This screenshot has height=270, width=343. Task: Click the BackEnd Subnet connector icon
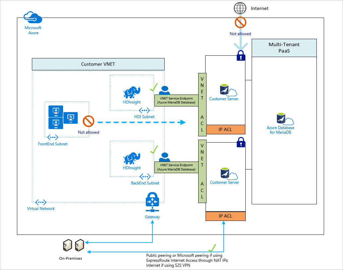click(145, 176)
